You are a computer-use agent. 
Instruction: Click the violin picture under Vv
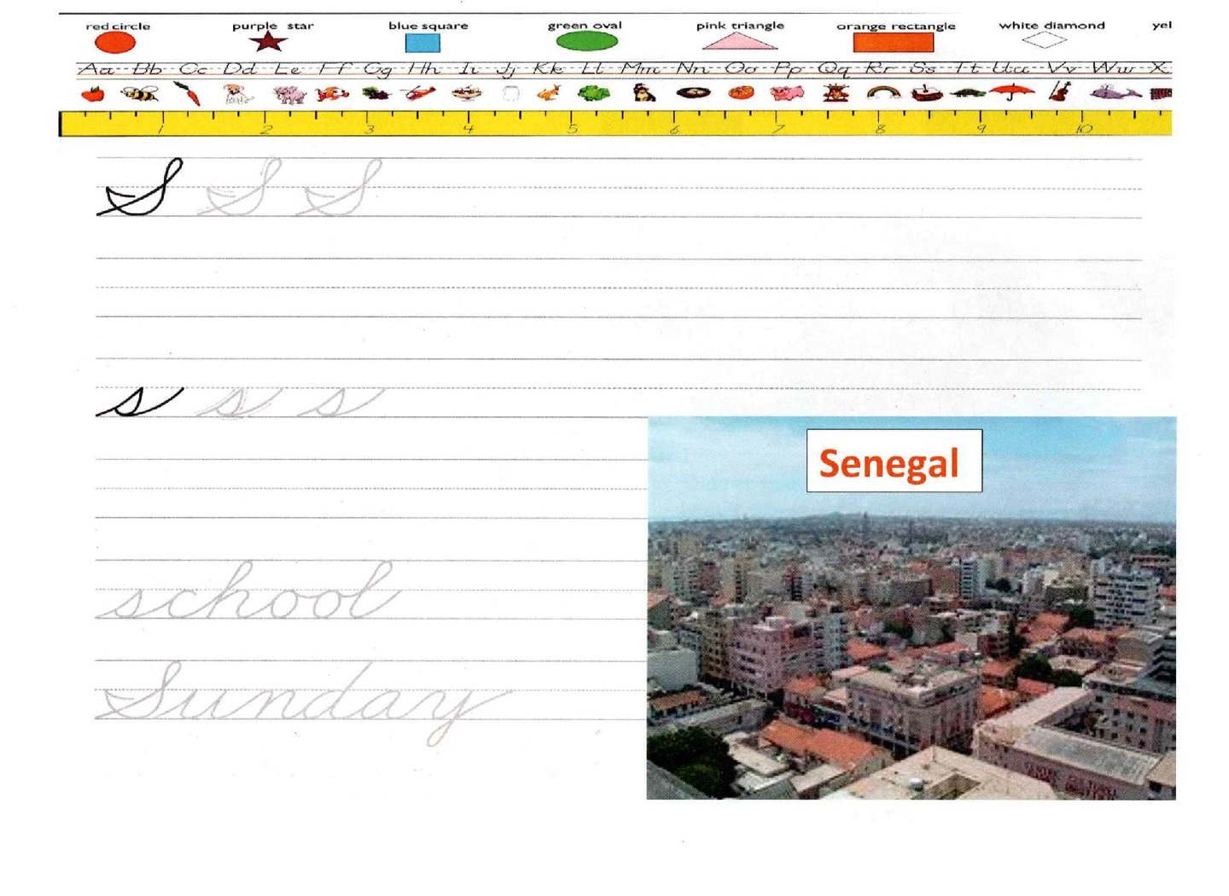pos(1060,91)
